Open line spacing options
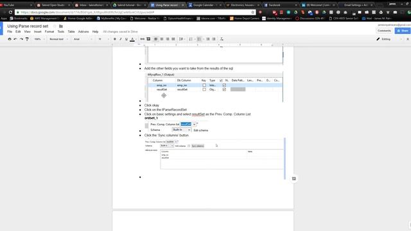This screenshot has height=231, width=411. (x=181, y=39)
